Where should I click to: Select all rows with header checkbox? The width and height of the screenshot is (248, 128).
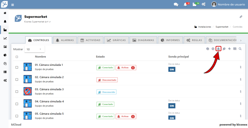click(17, 57)
